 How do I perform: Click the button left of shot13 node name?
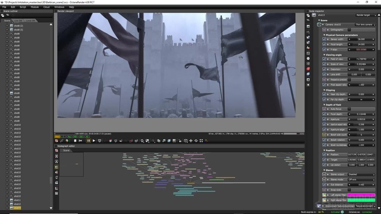tap(314, 15)
